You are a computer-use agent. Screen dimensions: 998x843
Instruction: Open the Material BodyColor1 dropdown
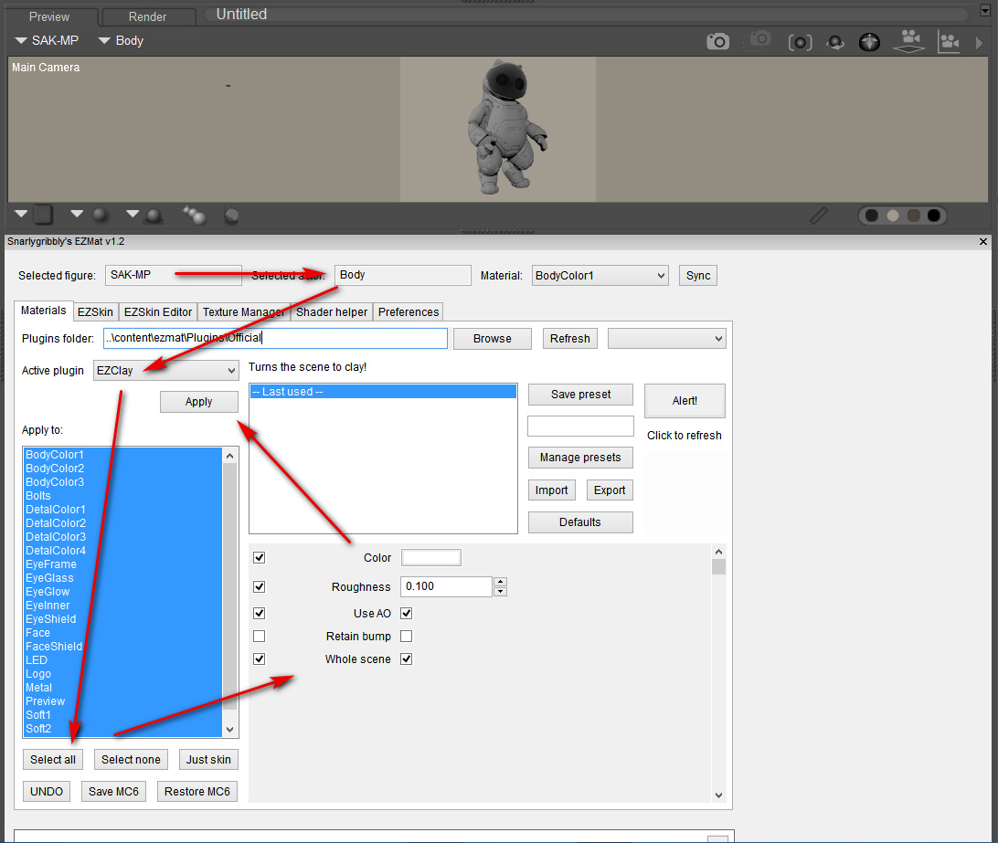point(600,275)
